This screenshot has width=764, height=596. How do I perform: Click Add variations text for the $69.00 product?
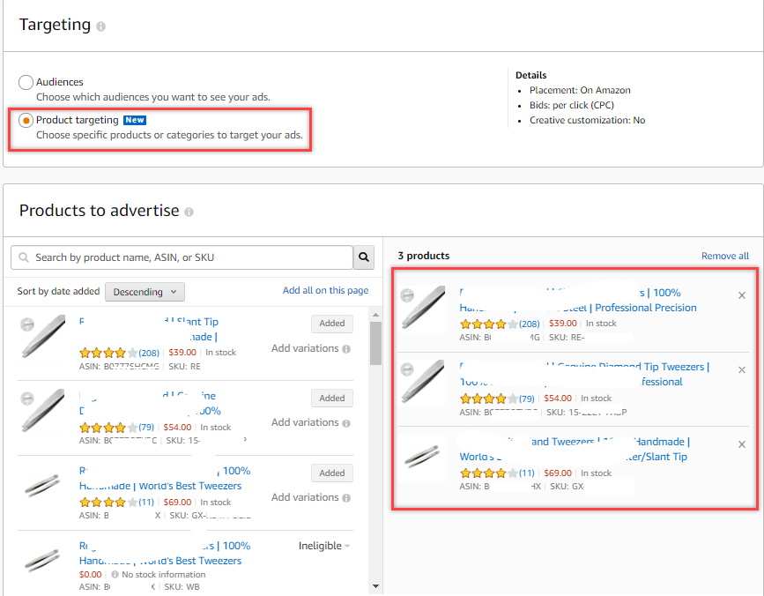[305, 497]
